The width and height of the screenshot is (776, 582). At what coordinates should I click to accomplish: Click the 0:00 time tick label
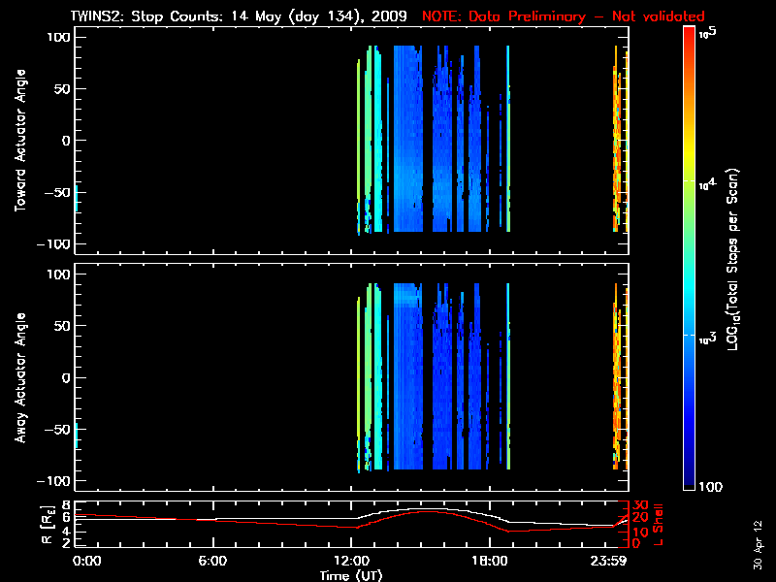pyautogui.click(x=86, y=561)
